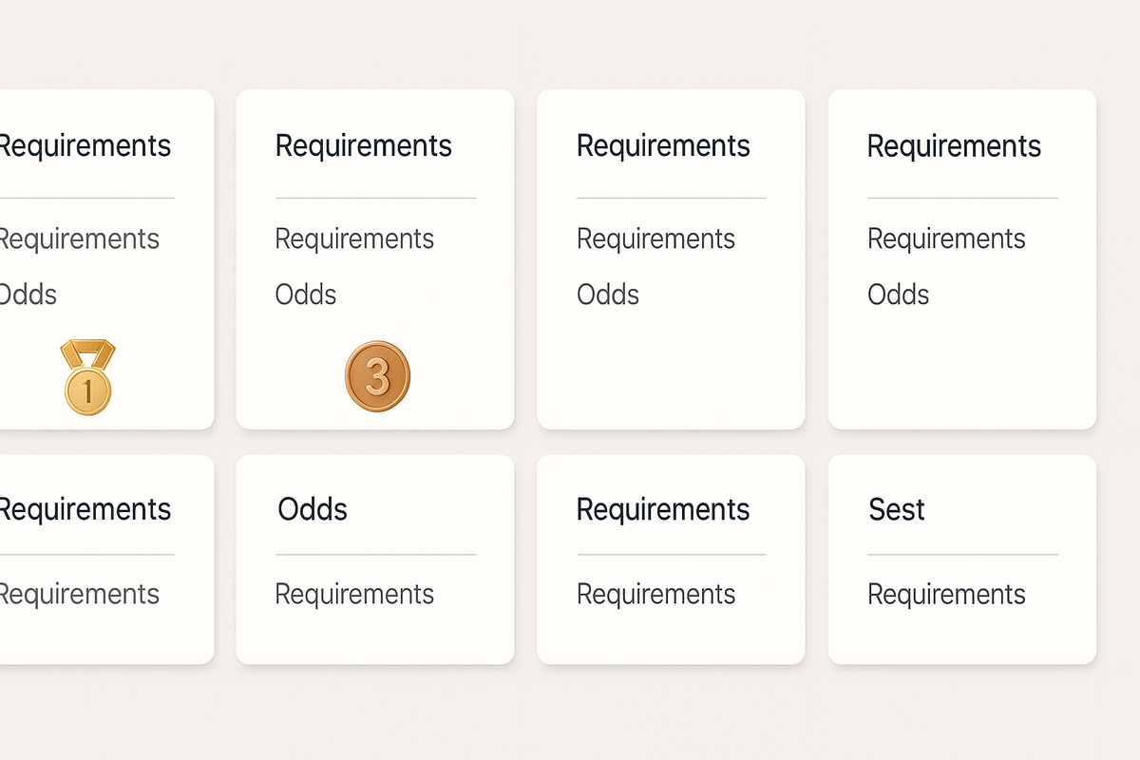Select the gray Requirements line in bronze coin card

point(354,238)
